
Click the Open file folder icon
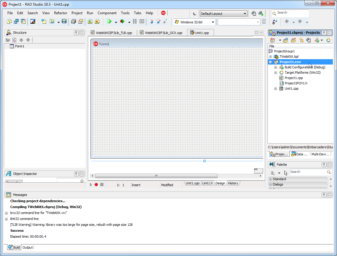click(x=51, y=22)
